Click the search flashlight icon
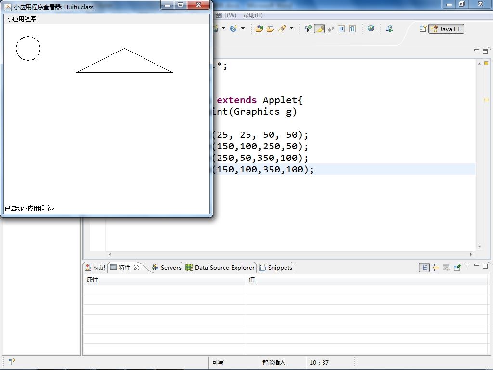Image resolution: width=493 pixels, height=370 pixels. 282,28
